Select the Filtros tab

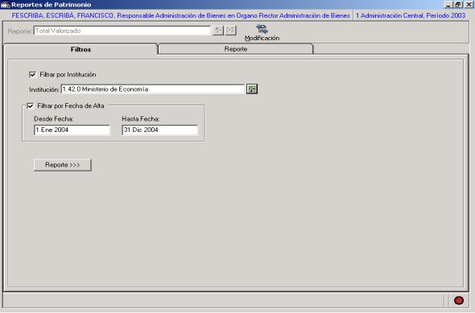pos(81,49)
